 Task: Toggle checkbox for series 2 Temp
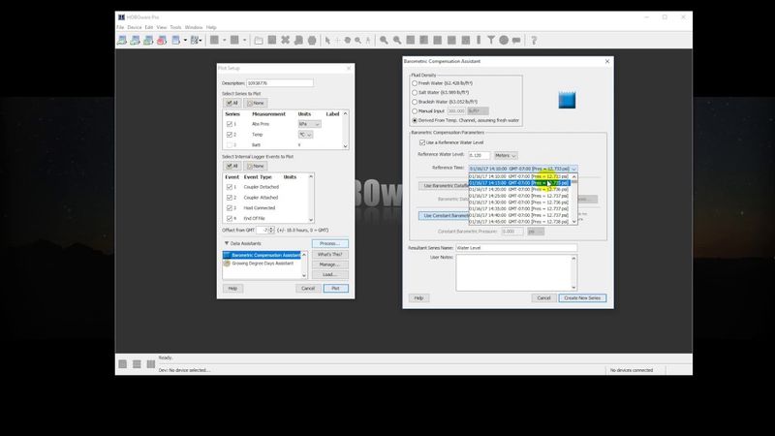tap(230, 135)
